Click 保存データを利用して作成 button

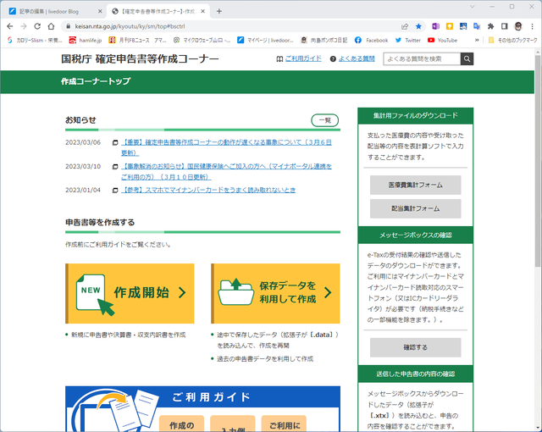pyautogui.click(x=275, y=293)
